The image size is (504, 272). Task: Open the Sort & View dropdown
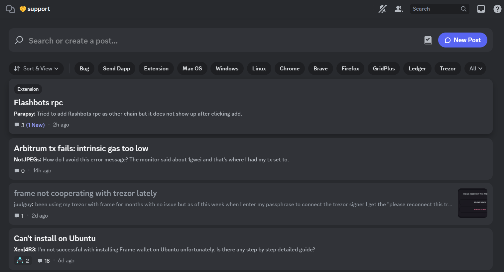tap(36, 68)
